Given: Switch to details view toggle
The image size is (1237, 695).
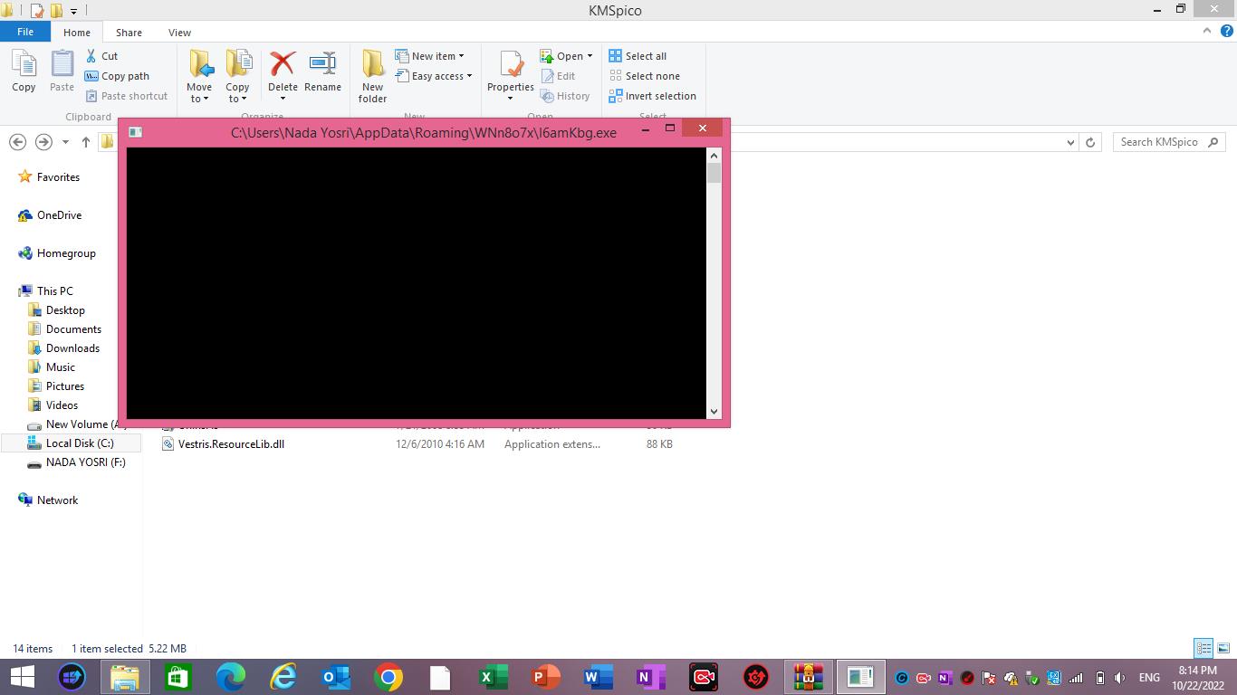Looking at the screenshot, I should (1203, 648).
